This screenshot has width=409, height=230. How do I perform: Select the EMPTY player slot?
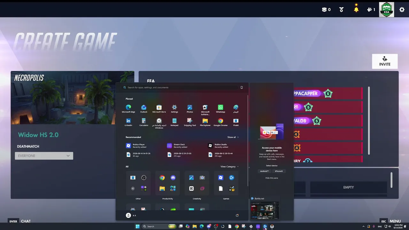pos(349,187)
